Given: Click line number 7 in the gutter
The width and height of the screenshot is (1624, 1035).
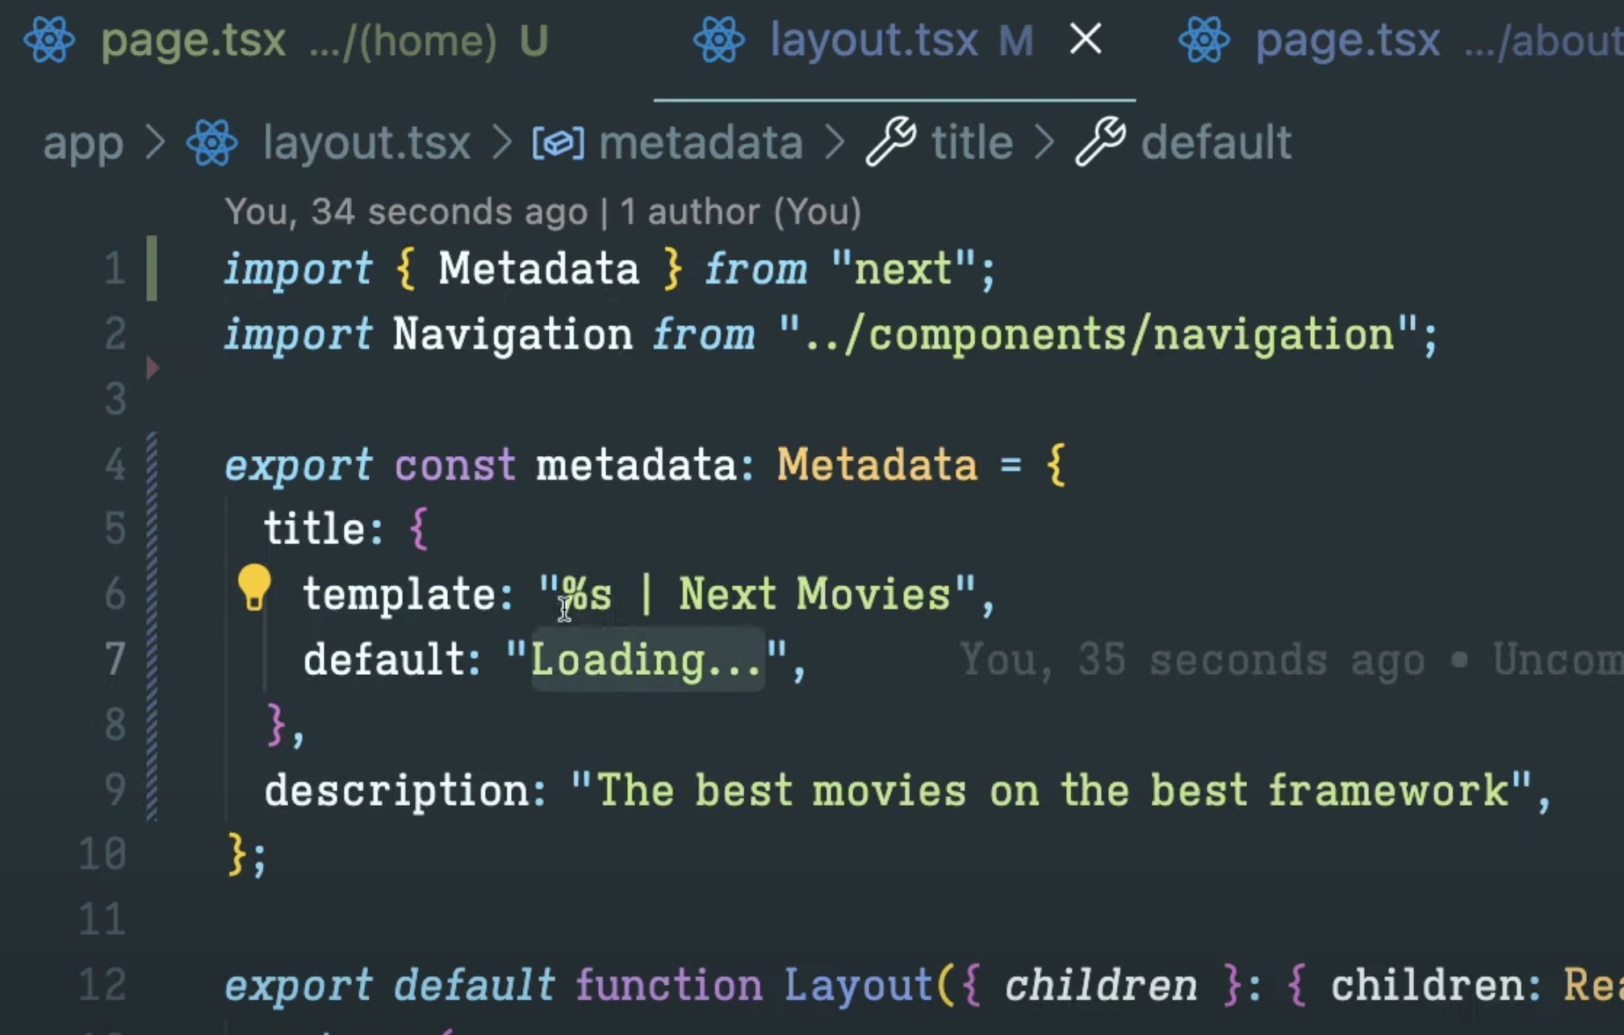Looking at the screenshot, I should coord(115,660).
